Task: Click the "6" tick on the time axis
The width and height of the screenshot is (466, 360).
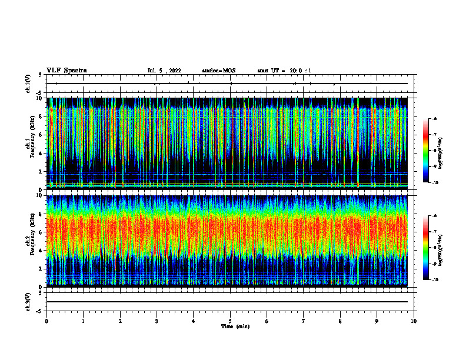Action: (x=267, y=321)
